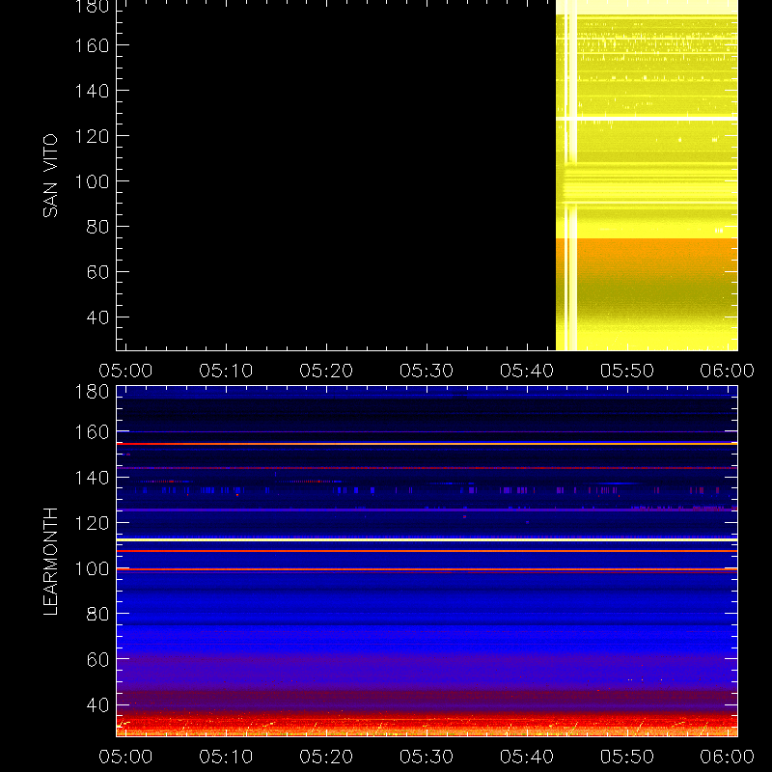Pick the 05:40 time label below San Vito plot
The height and width of the screenshot is (772, 772).
tap(527, 371)
